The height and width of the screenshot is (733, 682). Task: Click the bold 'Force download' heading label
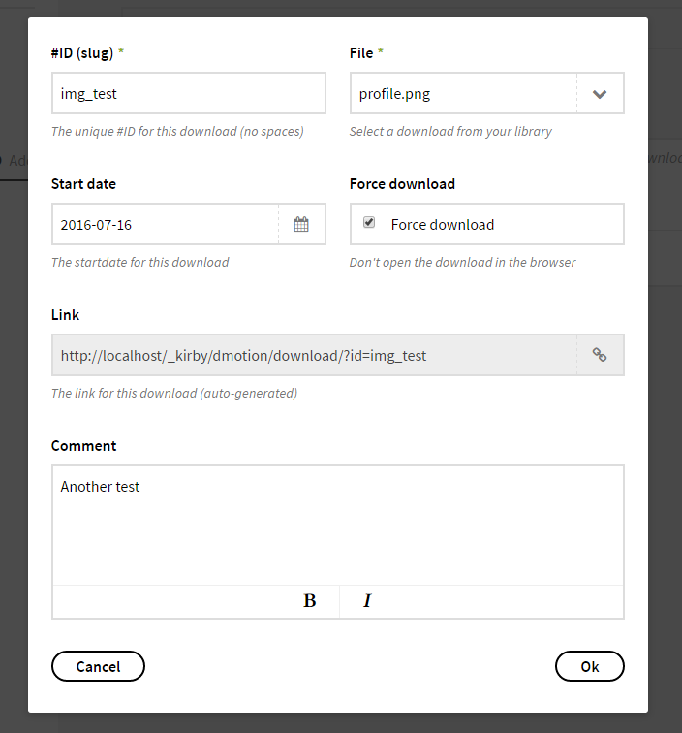pyautogui.click(x=402, y=184)
